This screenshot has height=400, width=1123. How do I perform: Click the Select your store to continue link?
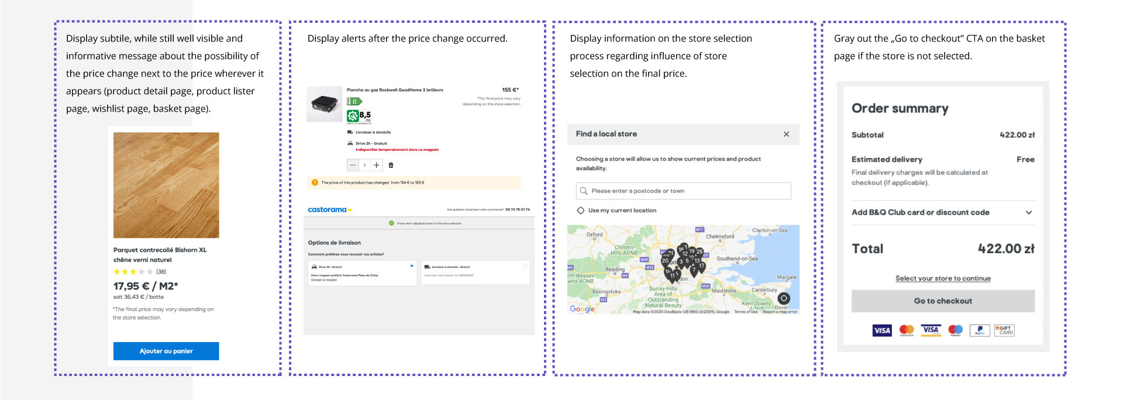click(x=943, y=278)
